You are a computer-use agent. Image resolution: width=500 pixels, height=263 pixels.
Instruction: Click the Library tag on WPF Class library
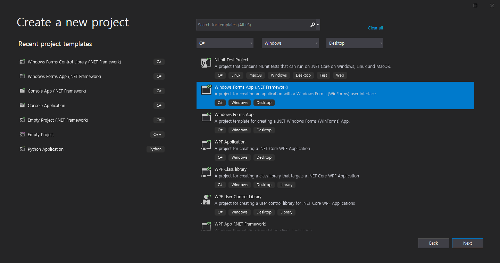click(286, 185)
